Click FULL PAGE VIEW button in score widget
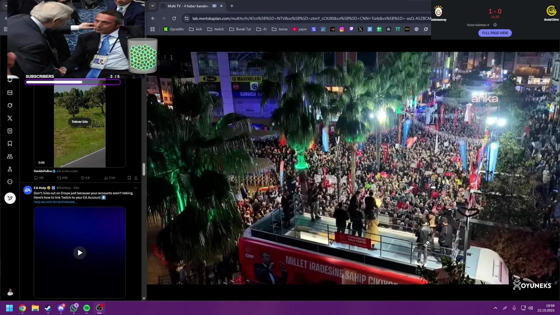560x315 pixels. [495, 33]
